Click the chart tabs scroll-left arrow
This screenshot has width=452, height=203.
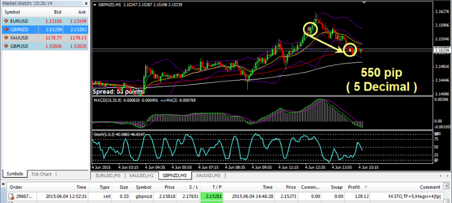tap(440, 175)
